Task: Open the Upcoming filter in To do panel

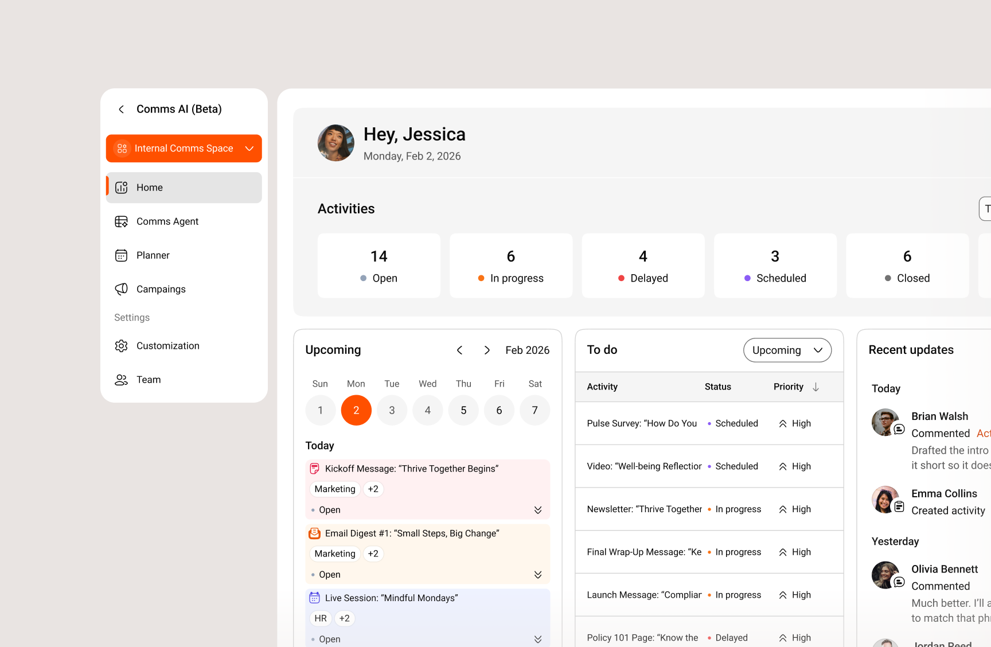Action: [x=787, y=350]
